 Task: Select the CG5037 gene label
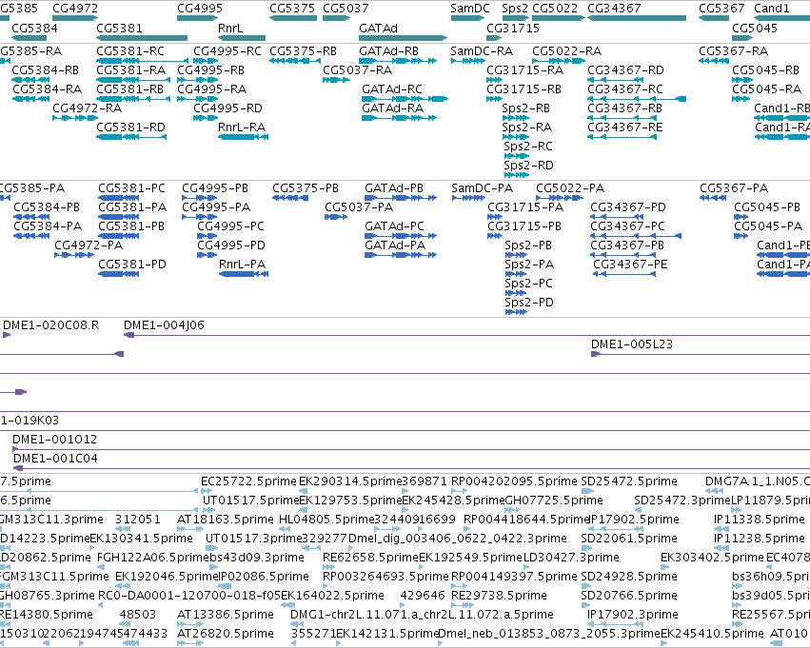coord(346,9)
